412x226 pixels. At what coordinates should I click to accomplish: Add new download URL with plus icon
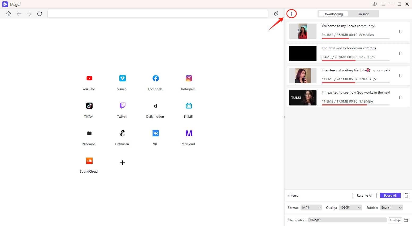pyautogui.click(x=291, y=14)
